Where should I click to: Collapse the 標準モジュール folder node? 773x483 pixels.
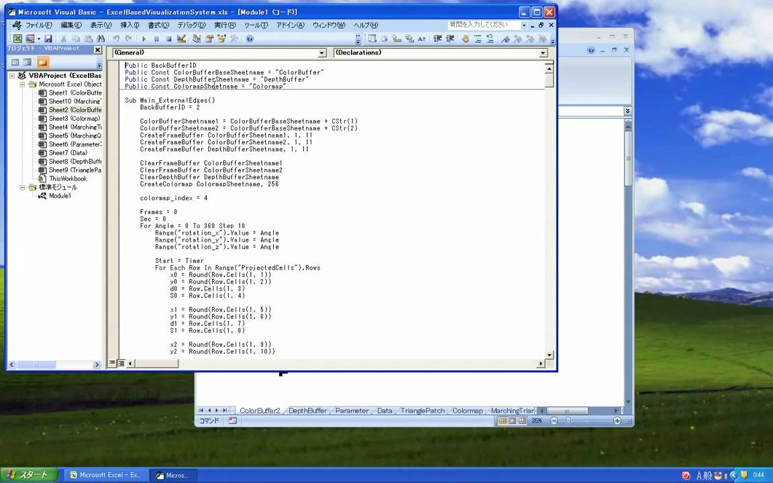(x=22, y=187)
